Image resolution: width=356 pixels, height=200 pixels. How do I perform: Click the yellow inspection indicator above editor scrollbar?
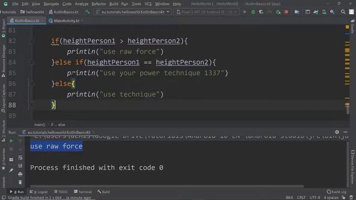[x=347, y=27]
